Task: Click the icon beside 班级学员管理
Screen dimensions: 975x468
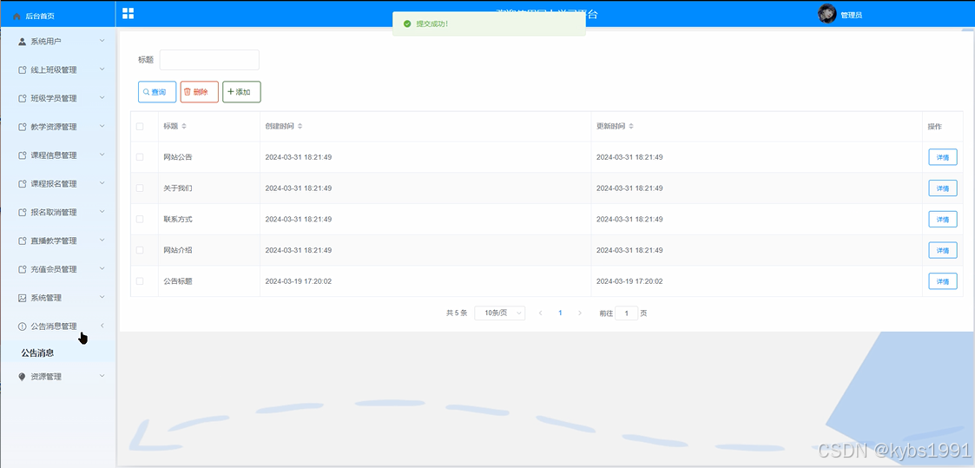Action: [23, 99]
